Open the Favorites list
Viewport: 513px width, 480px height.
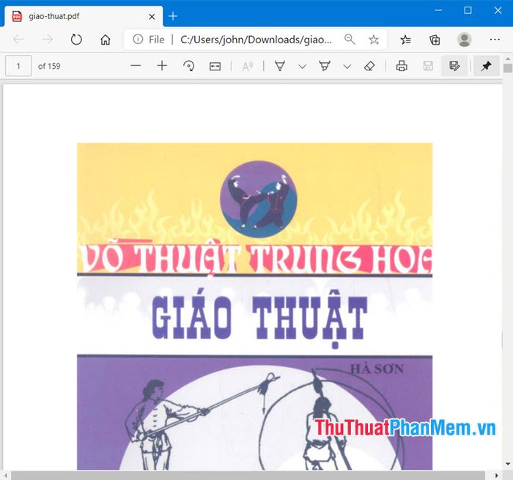(405, 40)
